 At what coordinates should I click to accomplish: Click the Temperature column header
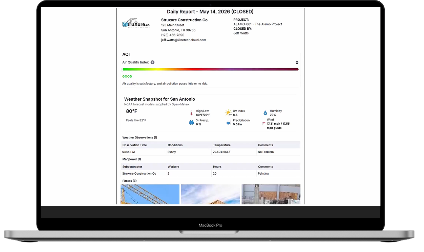pos(222,145)
